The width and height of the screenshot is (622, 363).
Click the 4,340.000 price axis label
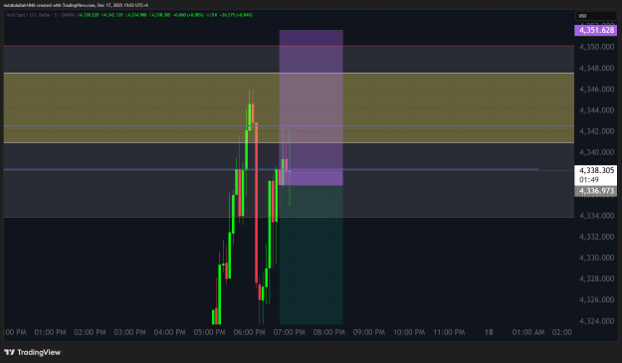[x=596, y=152]
